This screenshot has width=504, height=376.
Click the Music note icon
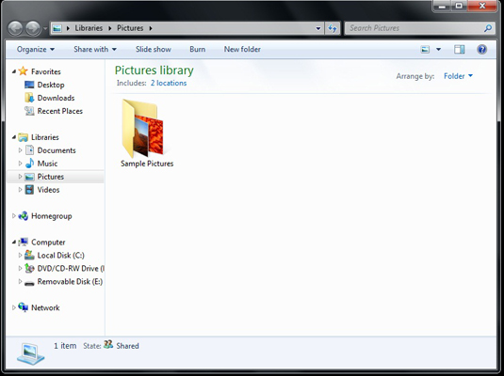(29, 164)
